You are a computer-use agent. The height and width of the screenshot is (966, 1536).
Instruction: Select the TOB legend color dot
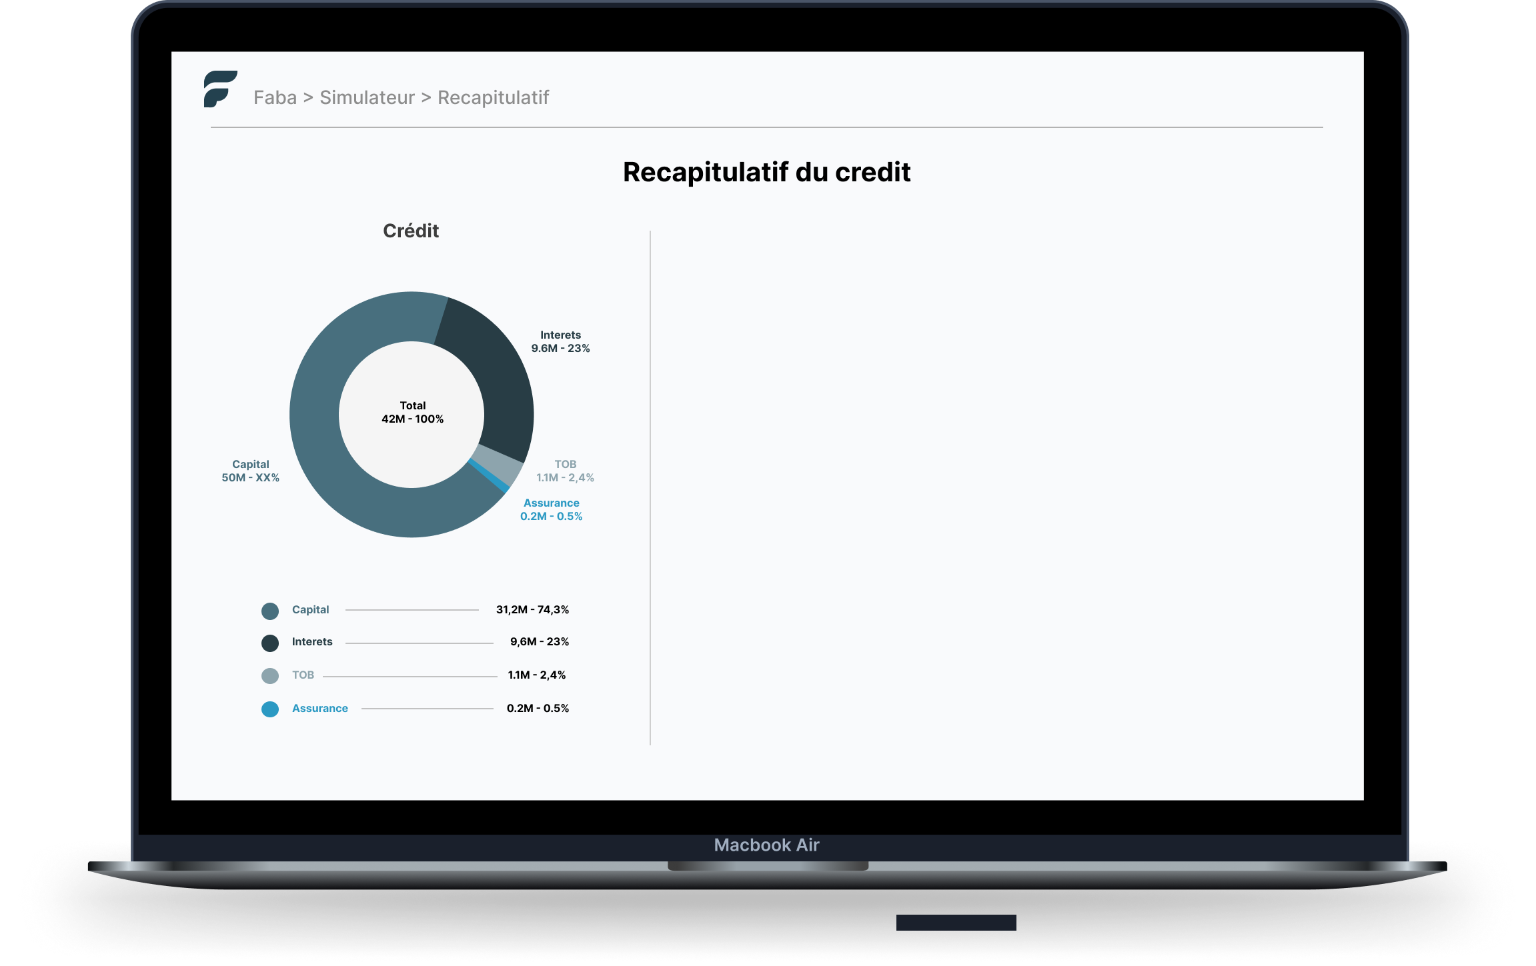pyautogui.click(x=269, y=675)
